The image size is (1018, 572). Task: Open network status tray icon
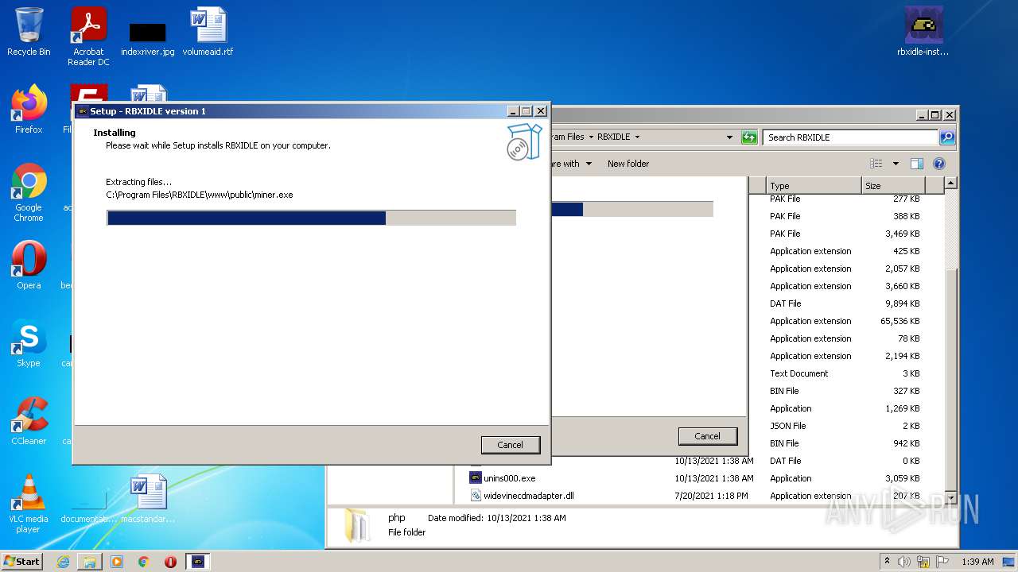pos(923,562)
